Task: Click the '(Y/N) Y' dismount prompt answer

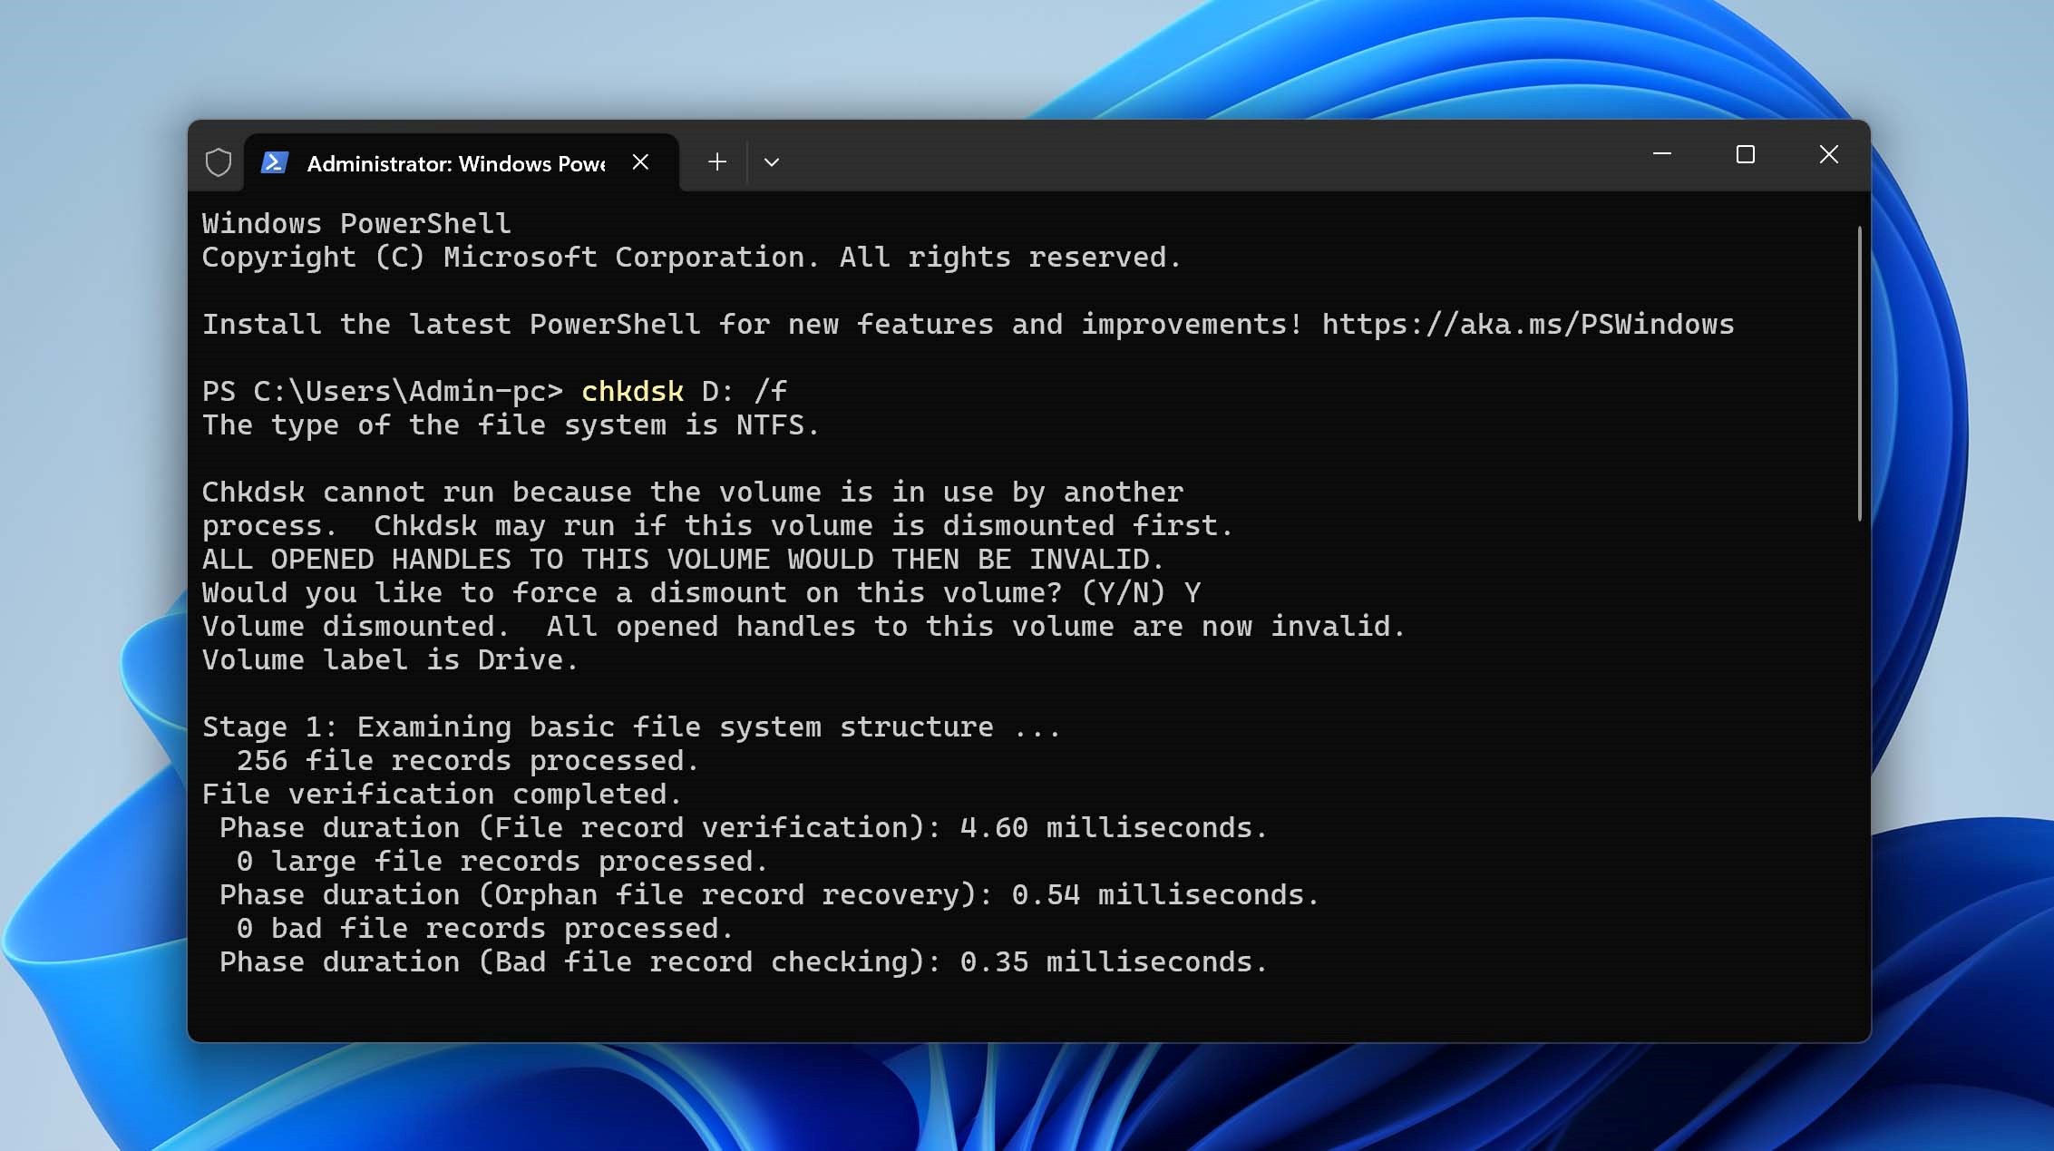Action: click(1141, 592)
